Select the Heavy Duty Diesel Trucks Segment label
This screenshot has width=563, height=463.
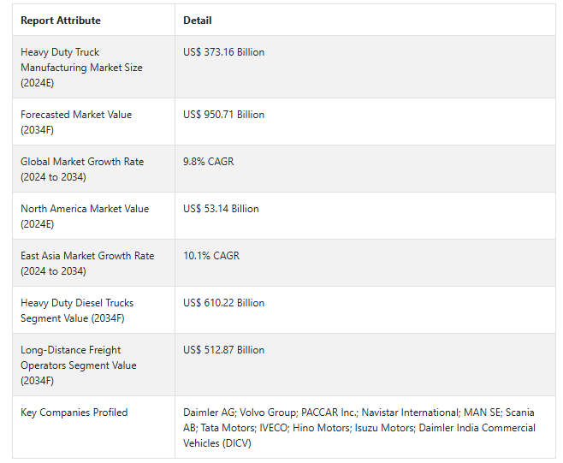click(x=77, y=310)
